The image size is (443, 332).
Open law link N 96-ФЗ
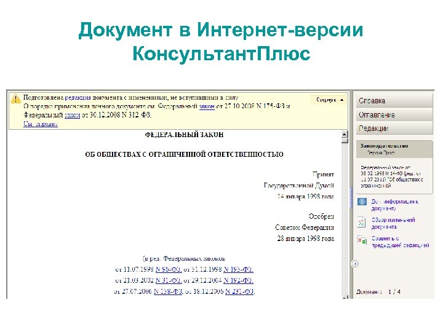coord(169,269)
